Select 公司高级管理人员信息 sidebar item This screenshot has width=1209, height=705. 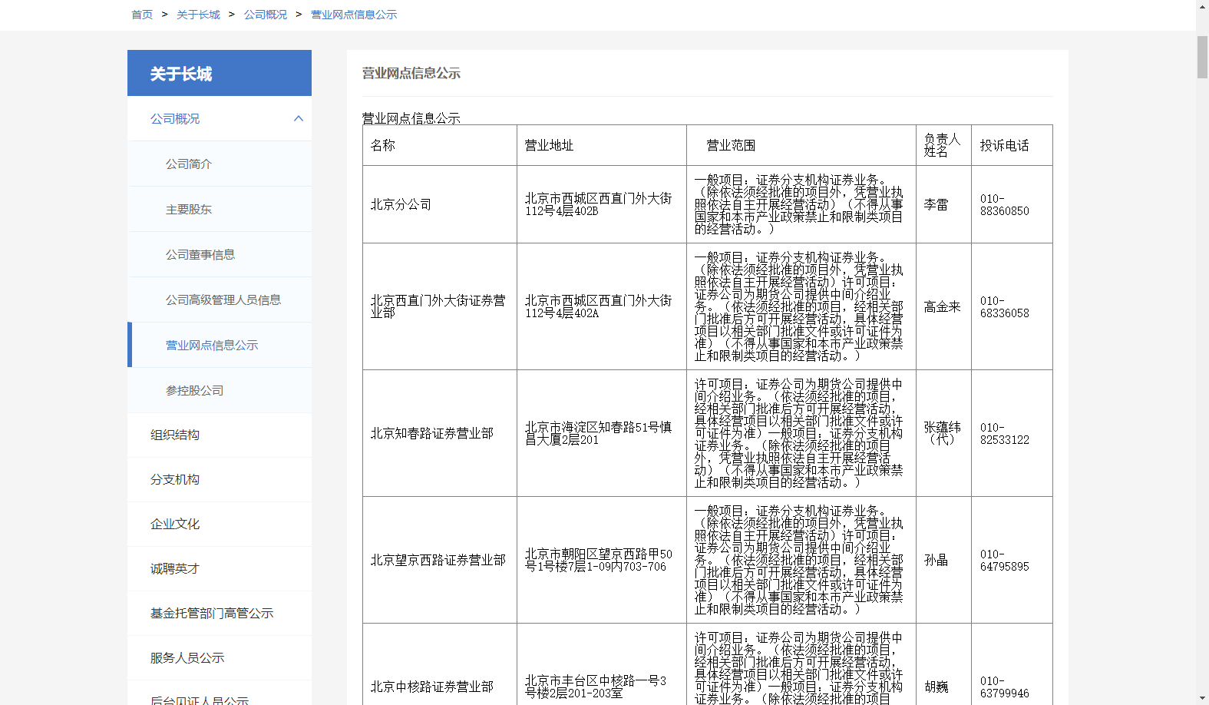point(220,300)
